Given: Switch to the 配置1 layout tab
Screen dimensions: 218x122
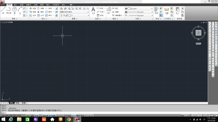Looking at the screenshot, I should tap(18, 103).
